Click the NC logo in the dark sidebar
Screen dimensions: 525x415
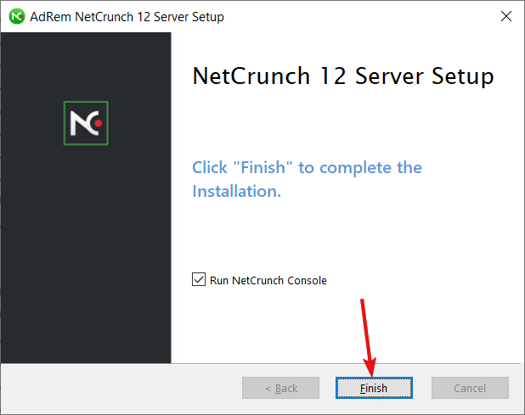86,123
